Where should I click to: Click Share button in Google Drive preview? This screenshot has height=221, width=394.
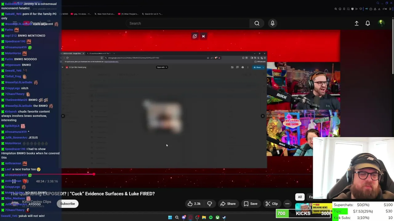point(258,67)
